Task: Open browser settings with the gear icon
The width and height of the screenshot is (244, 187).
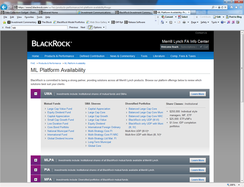Action: click(241, 7)
